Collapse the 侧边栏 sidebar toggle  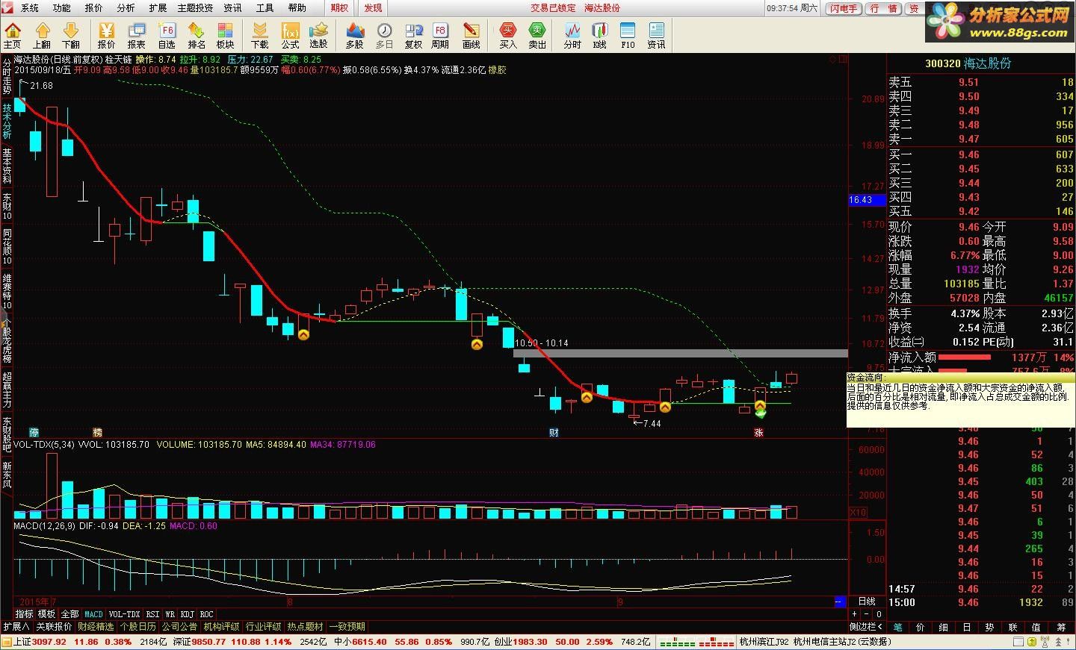(x=867, y=627)
